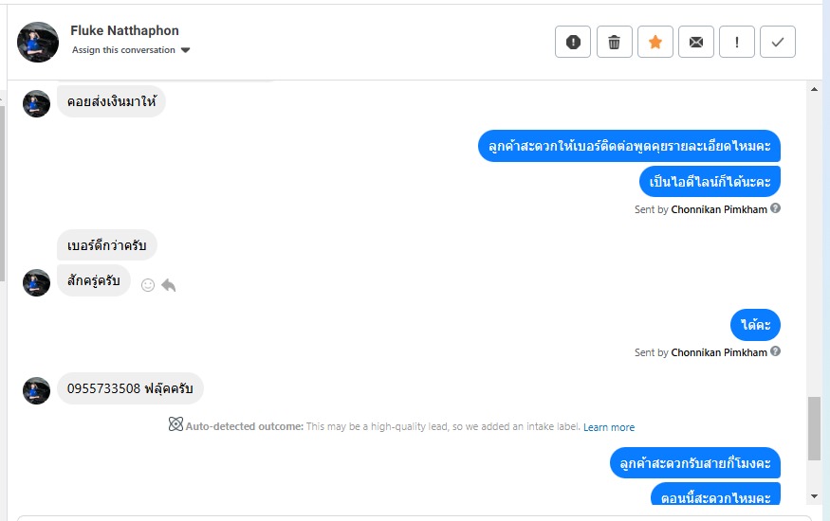Open Fluke Natthaphon's header profile picture
Image resolution: width=830 pixels, height=521 pixels.
pyautogui.click(x=39, y=42)
